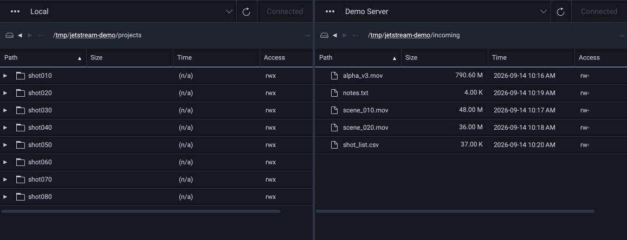Click the sort arrow in the Local Path column header
This screenshot has width=627, height=240.
80,58
